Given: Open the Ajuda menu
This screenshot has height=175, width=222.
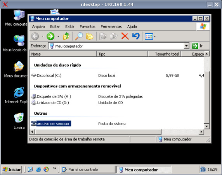Looking at the screenshot, I should 132,26.
